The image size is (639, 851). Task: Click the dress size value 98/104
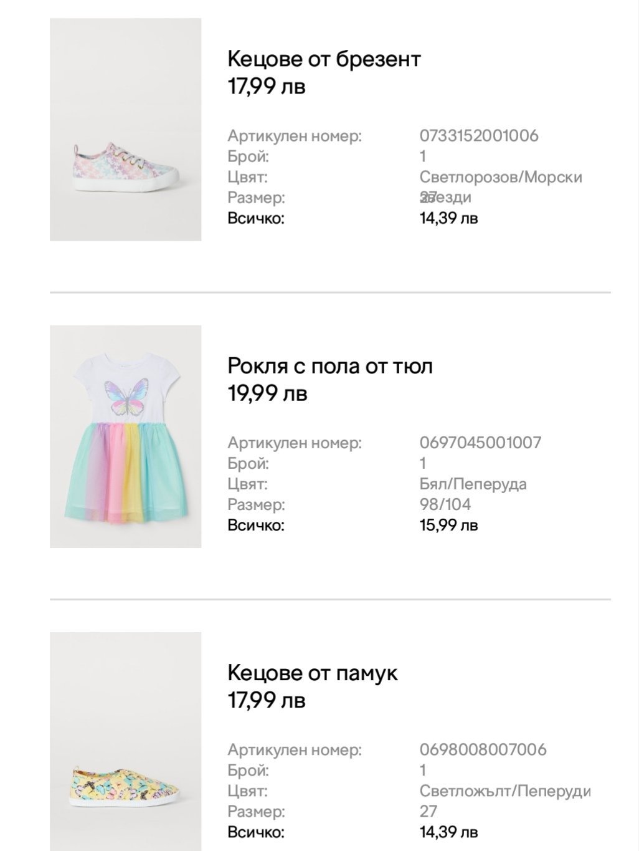(445, 504)
